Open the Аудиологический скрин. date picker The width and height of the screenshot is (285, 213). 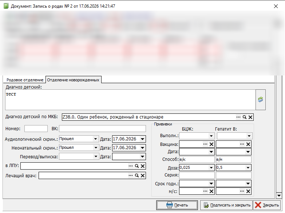click(x=143, y=139)
